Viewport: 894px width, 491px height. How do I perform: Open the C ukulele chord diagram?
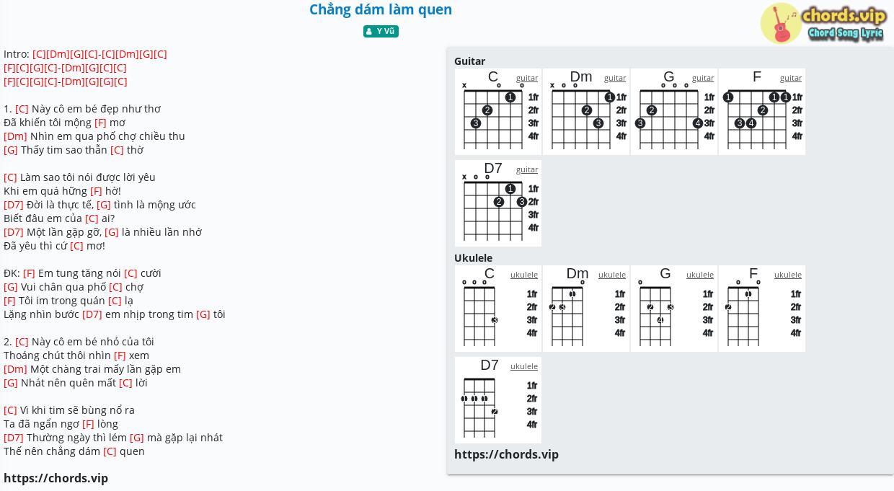tap(498, 309)
